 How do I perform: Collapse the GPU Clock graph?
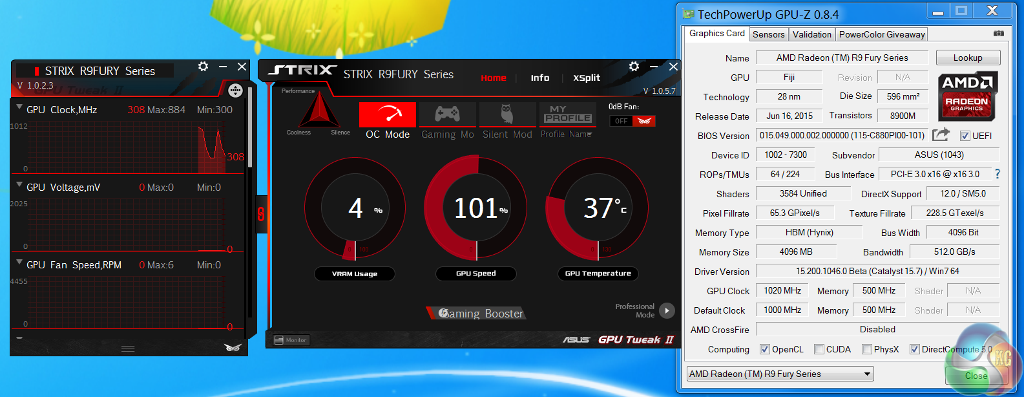19,107
